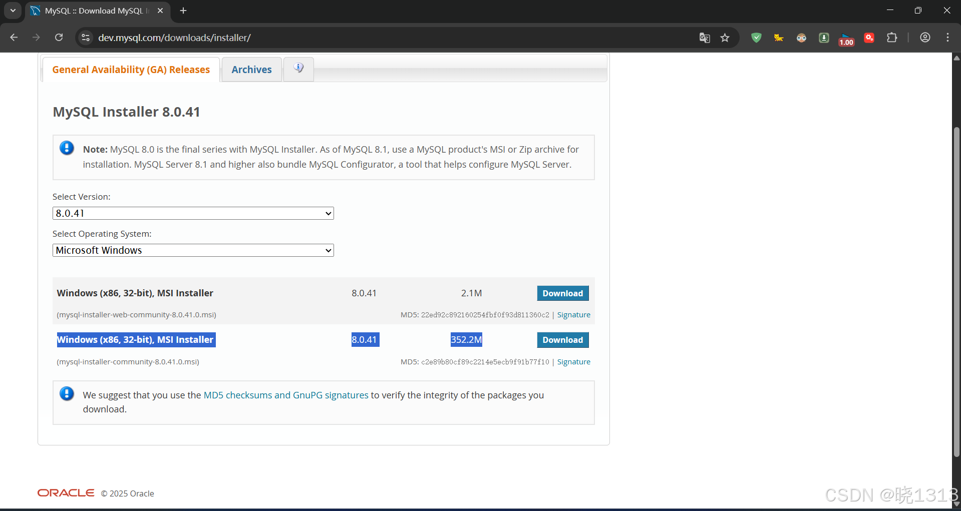This screenshot has width=961, height=511.
Task: Switch to General Availability (GA) Releases tab
Action: tap(131, 70)
